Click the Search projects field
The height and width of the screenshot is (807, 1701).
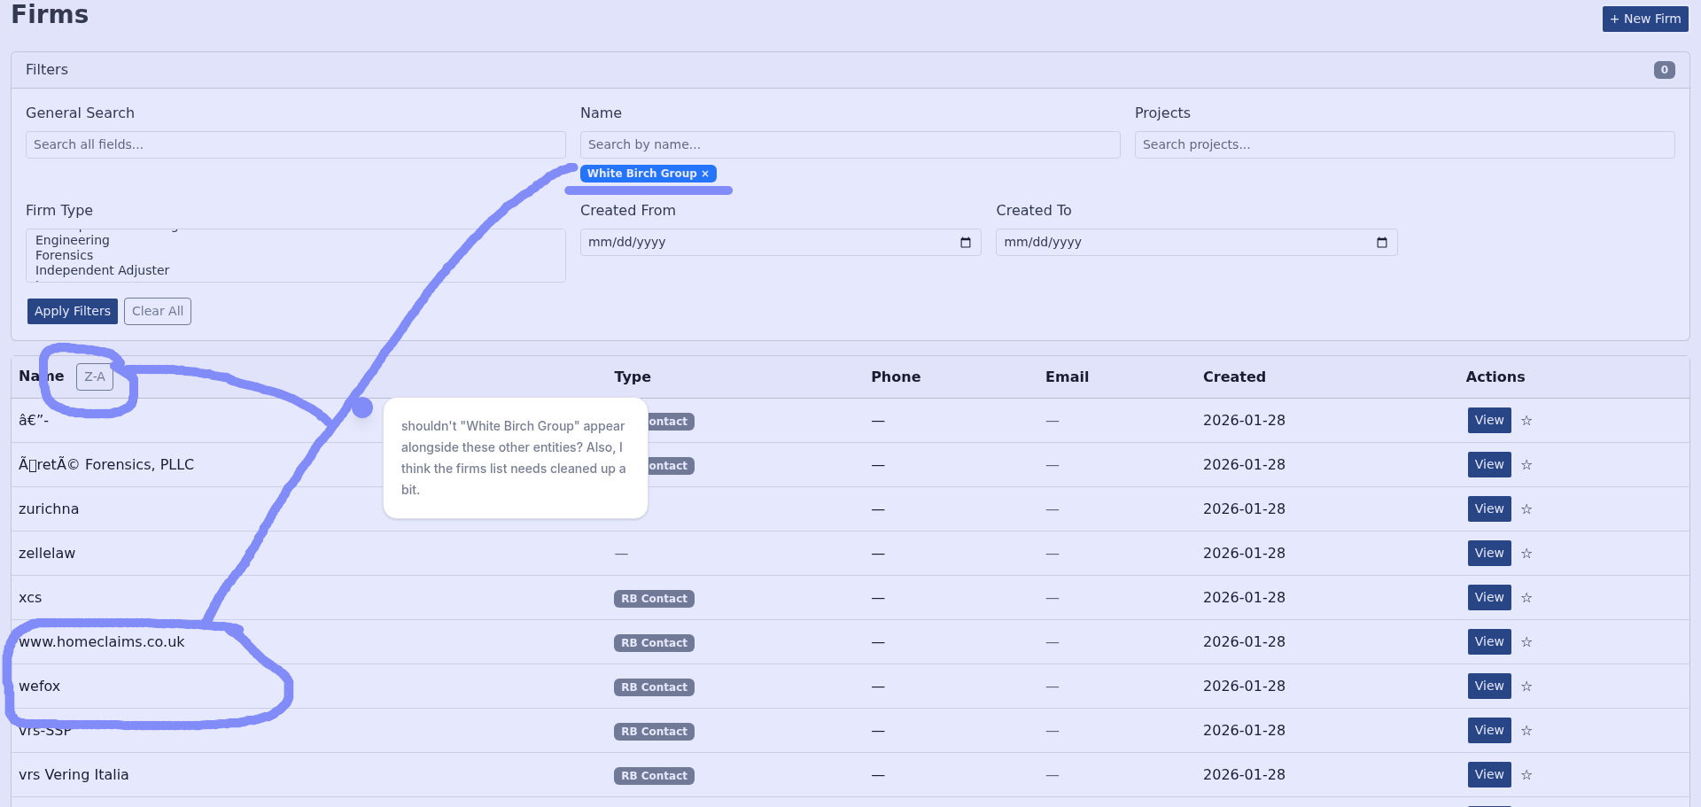1404,144
